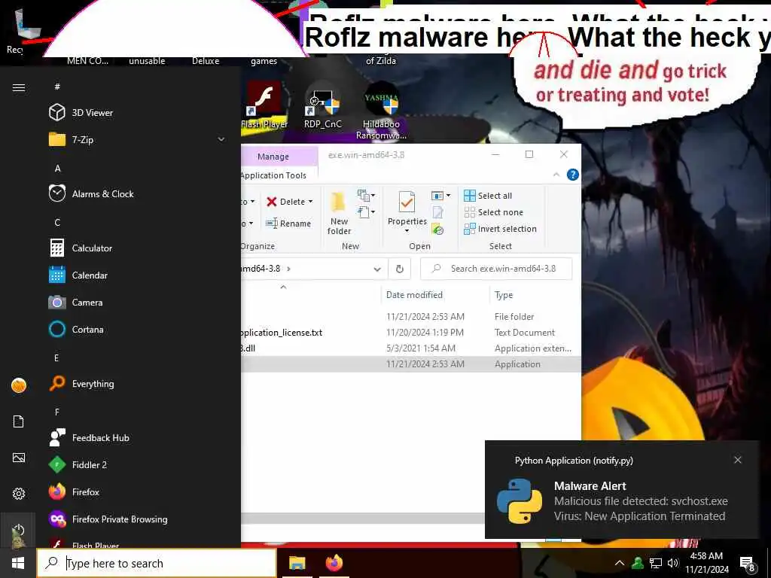Select the .dll file row
This screenshot has height=578, width=771.
pos(410,348)
